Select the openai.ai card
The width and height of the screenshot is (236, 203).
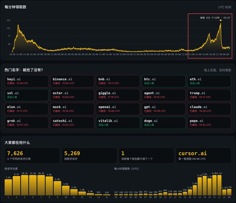pos(118,109)
